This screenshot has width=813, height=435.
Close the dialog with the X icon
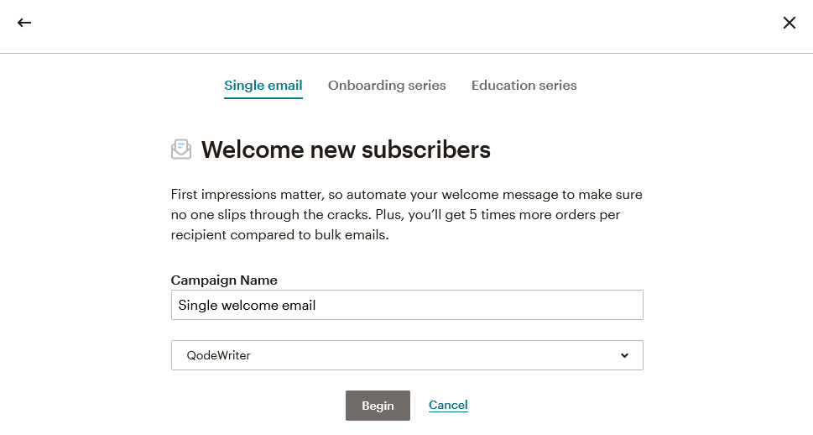coord(790,23)
